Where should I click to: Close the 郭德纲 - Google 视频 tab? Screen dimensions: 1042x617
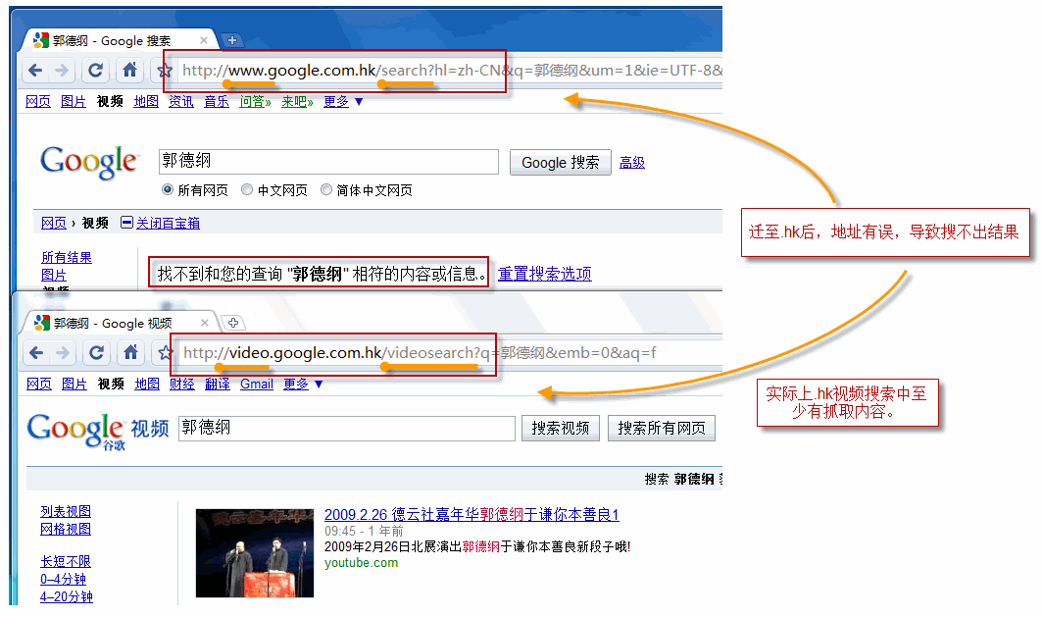point(205,323)
